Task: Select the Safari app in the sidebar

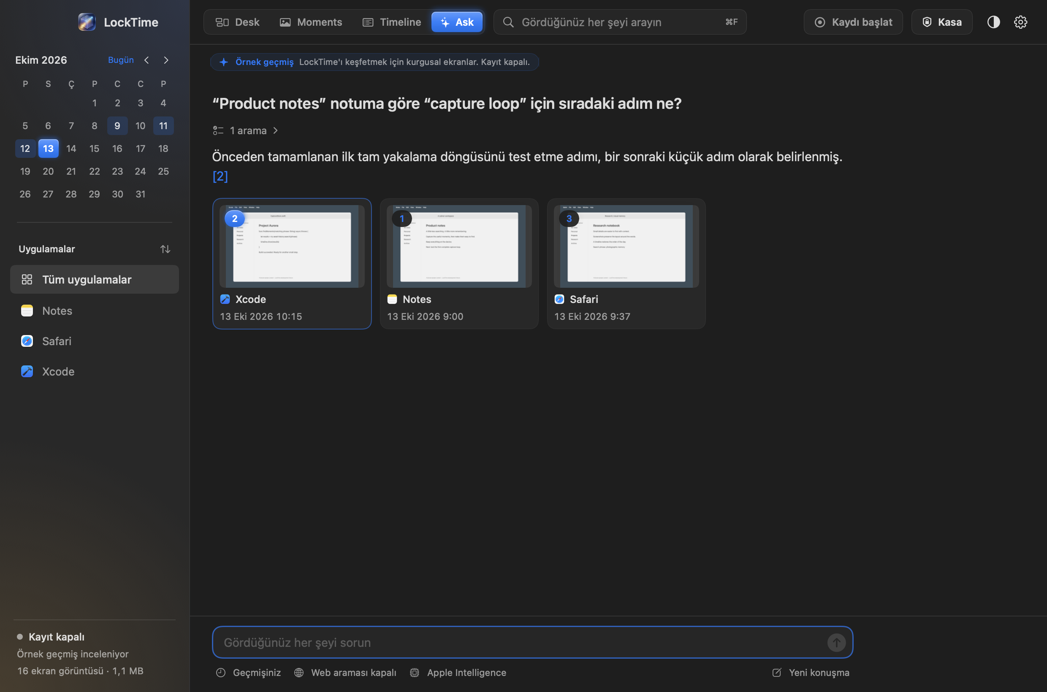Action: click(94, 341)
